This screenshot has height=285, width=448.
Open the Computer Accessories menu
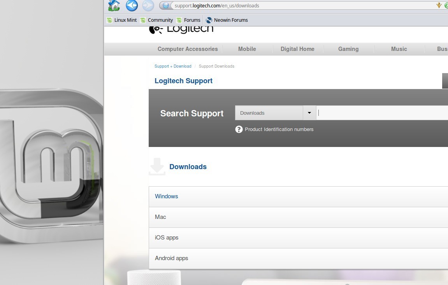click(188, 49)
